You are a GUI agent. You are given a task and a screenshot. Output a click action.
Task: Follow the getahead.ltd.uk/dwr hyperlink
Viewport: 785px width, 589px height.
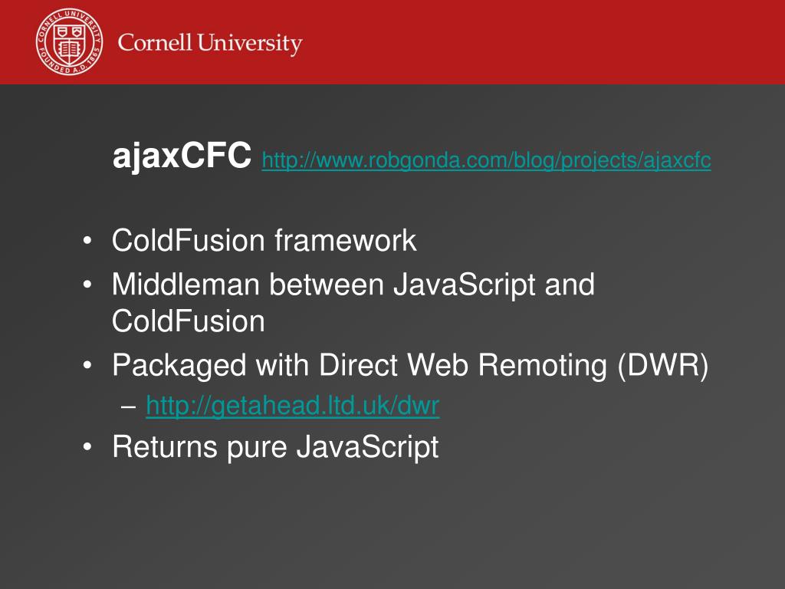tap(293, 406)
